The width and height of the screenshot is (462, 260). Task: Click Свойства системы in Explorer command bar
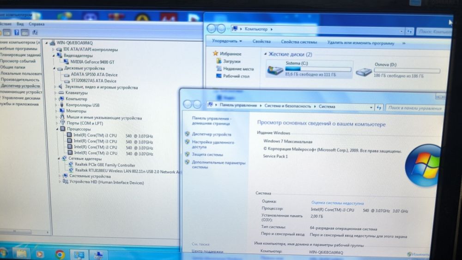(x=299, y=42)
